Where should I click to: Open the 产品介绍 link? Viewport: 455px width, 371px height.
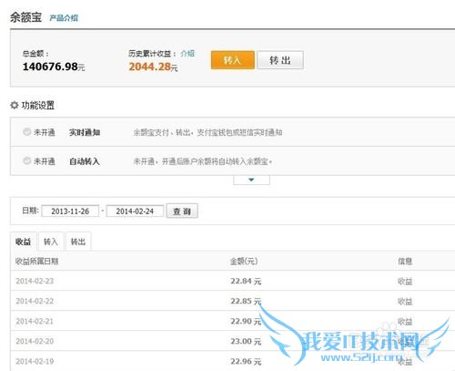[x=64, y=18]
